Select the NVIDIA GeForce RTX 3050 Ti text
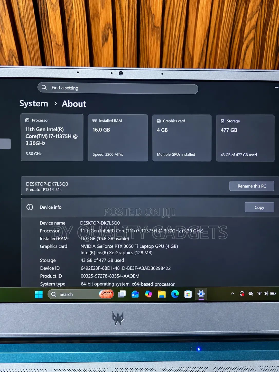 pos(129,246)
